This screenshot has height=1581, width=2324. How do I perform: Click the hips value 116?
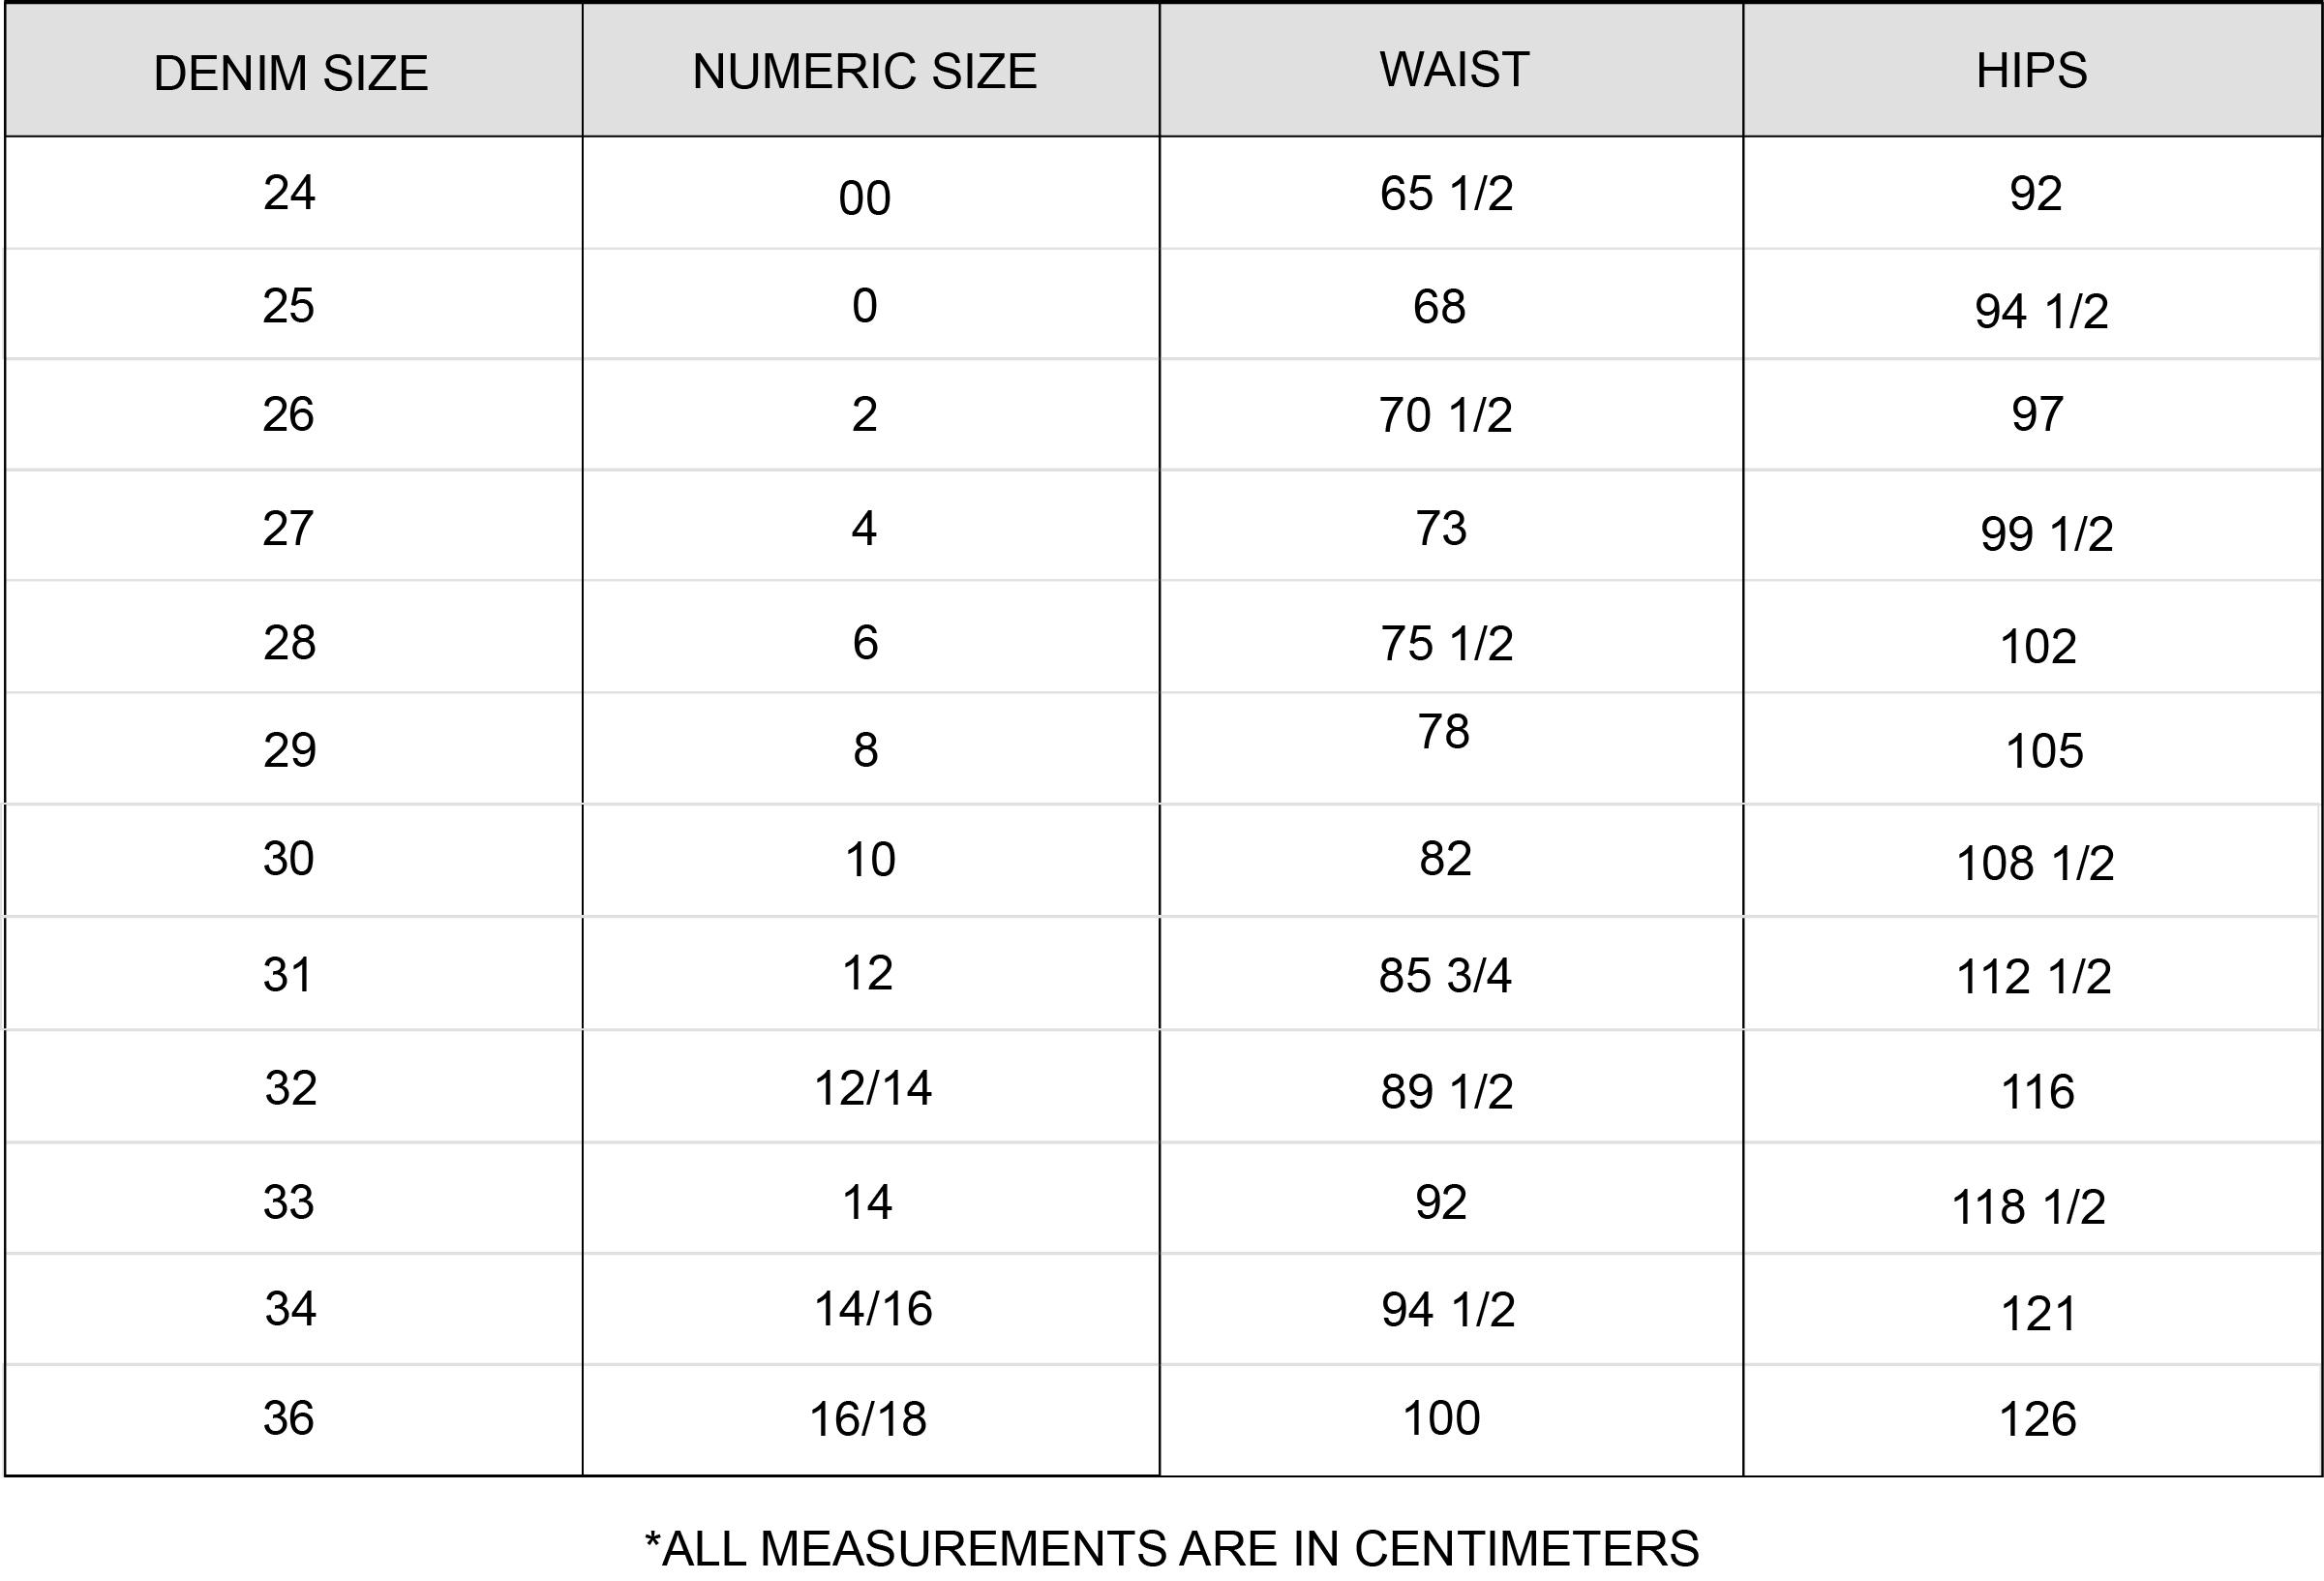coord(2037,1092)
